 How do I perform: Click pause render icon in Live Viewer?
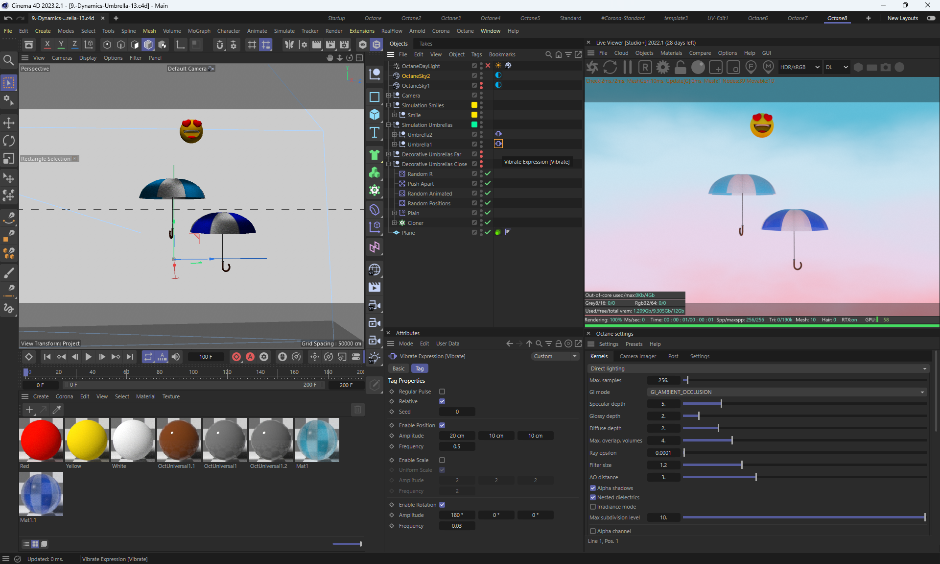pyautogui.click(x=628, y=67)
